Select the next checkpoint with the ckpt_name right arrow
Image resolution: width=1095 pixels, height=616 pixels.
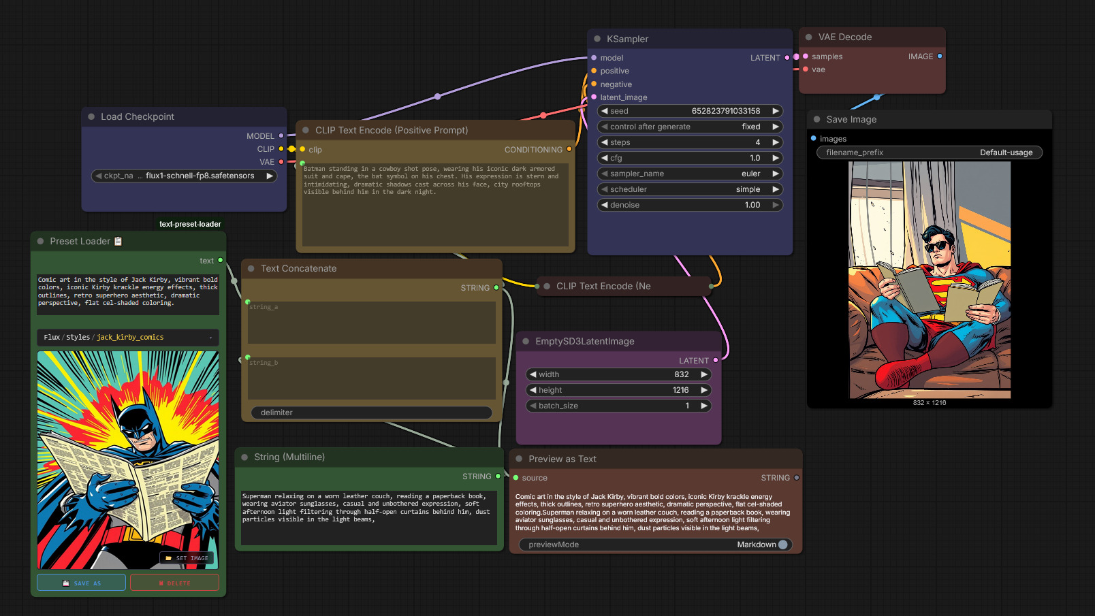coord(270,176)
